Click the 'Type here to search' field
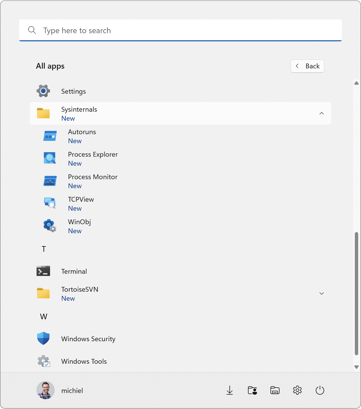Image resolution: width=361 pixels, height=409 pixels. pos(180,30)
